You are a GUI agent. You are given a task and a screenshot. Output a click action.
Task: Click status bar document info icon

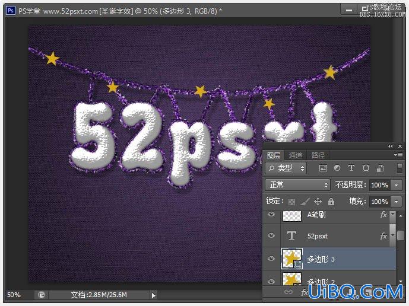point(41,295)
